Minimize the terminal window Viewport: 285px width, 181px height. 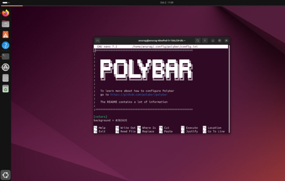pos(213,41)
